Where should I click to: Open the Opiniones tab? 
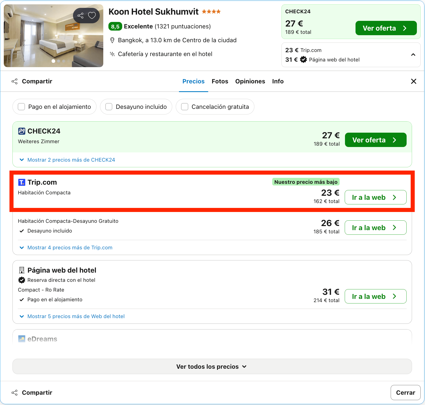pos(250,81)
